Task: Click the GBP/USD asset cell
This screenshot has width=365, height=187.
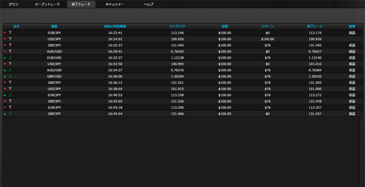Action: [x=54, y=76]
